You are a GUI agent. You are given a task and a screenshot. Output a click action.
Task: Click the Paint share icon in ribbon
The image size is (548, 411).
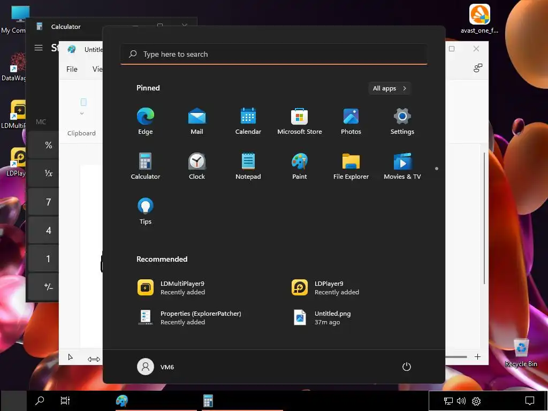[478, 68]
